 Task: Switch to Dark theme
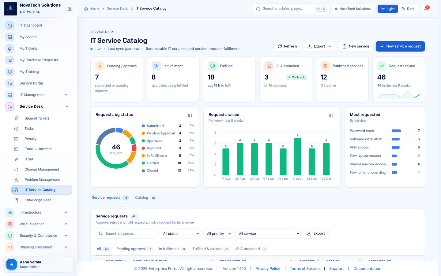pyautogui.click(x=408, y=9)
